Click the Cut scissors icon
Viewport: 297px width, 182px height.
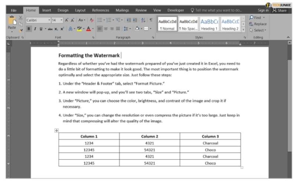coord(20,18)
